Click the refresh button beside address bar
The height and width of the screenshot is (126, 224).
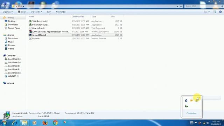[181, 6]
